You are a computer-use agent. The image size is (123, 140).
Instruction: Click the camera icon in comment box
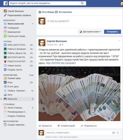tap(113, 133)
